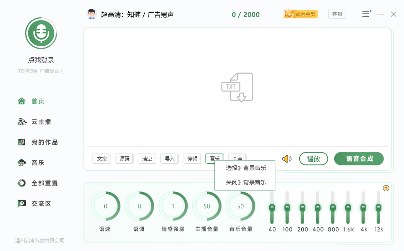Choose 选择》背景音乐 from popup menu
Viewport: 404px width, 251px height.
point(246,168)
